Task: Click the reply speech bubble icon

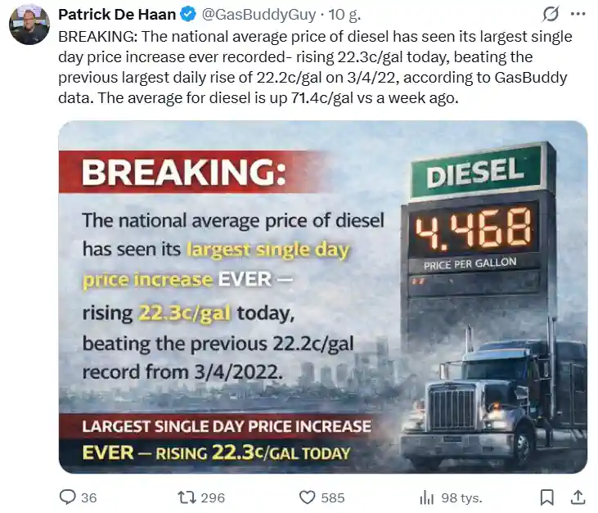Action: (68, 497)
